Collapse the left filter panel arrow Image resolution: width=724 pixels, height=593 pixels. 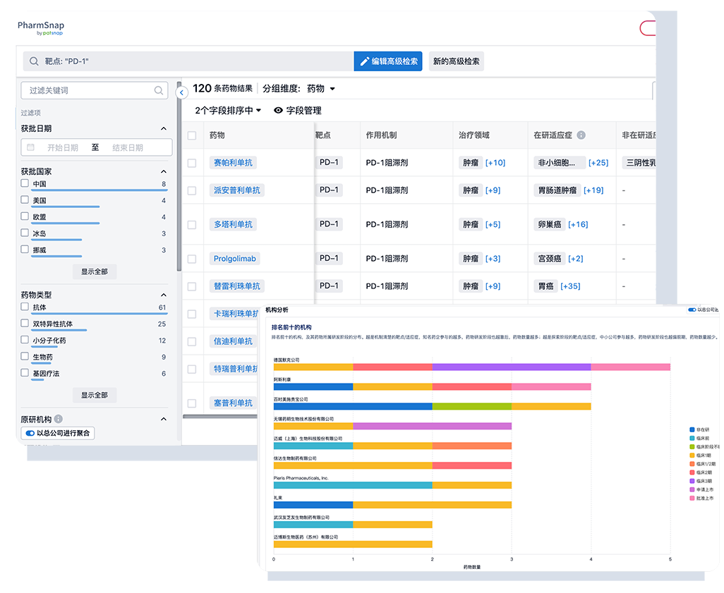coord(181,92)
